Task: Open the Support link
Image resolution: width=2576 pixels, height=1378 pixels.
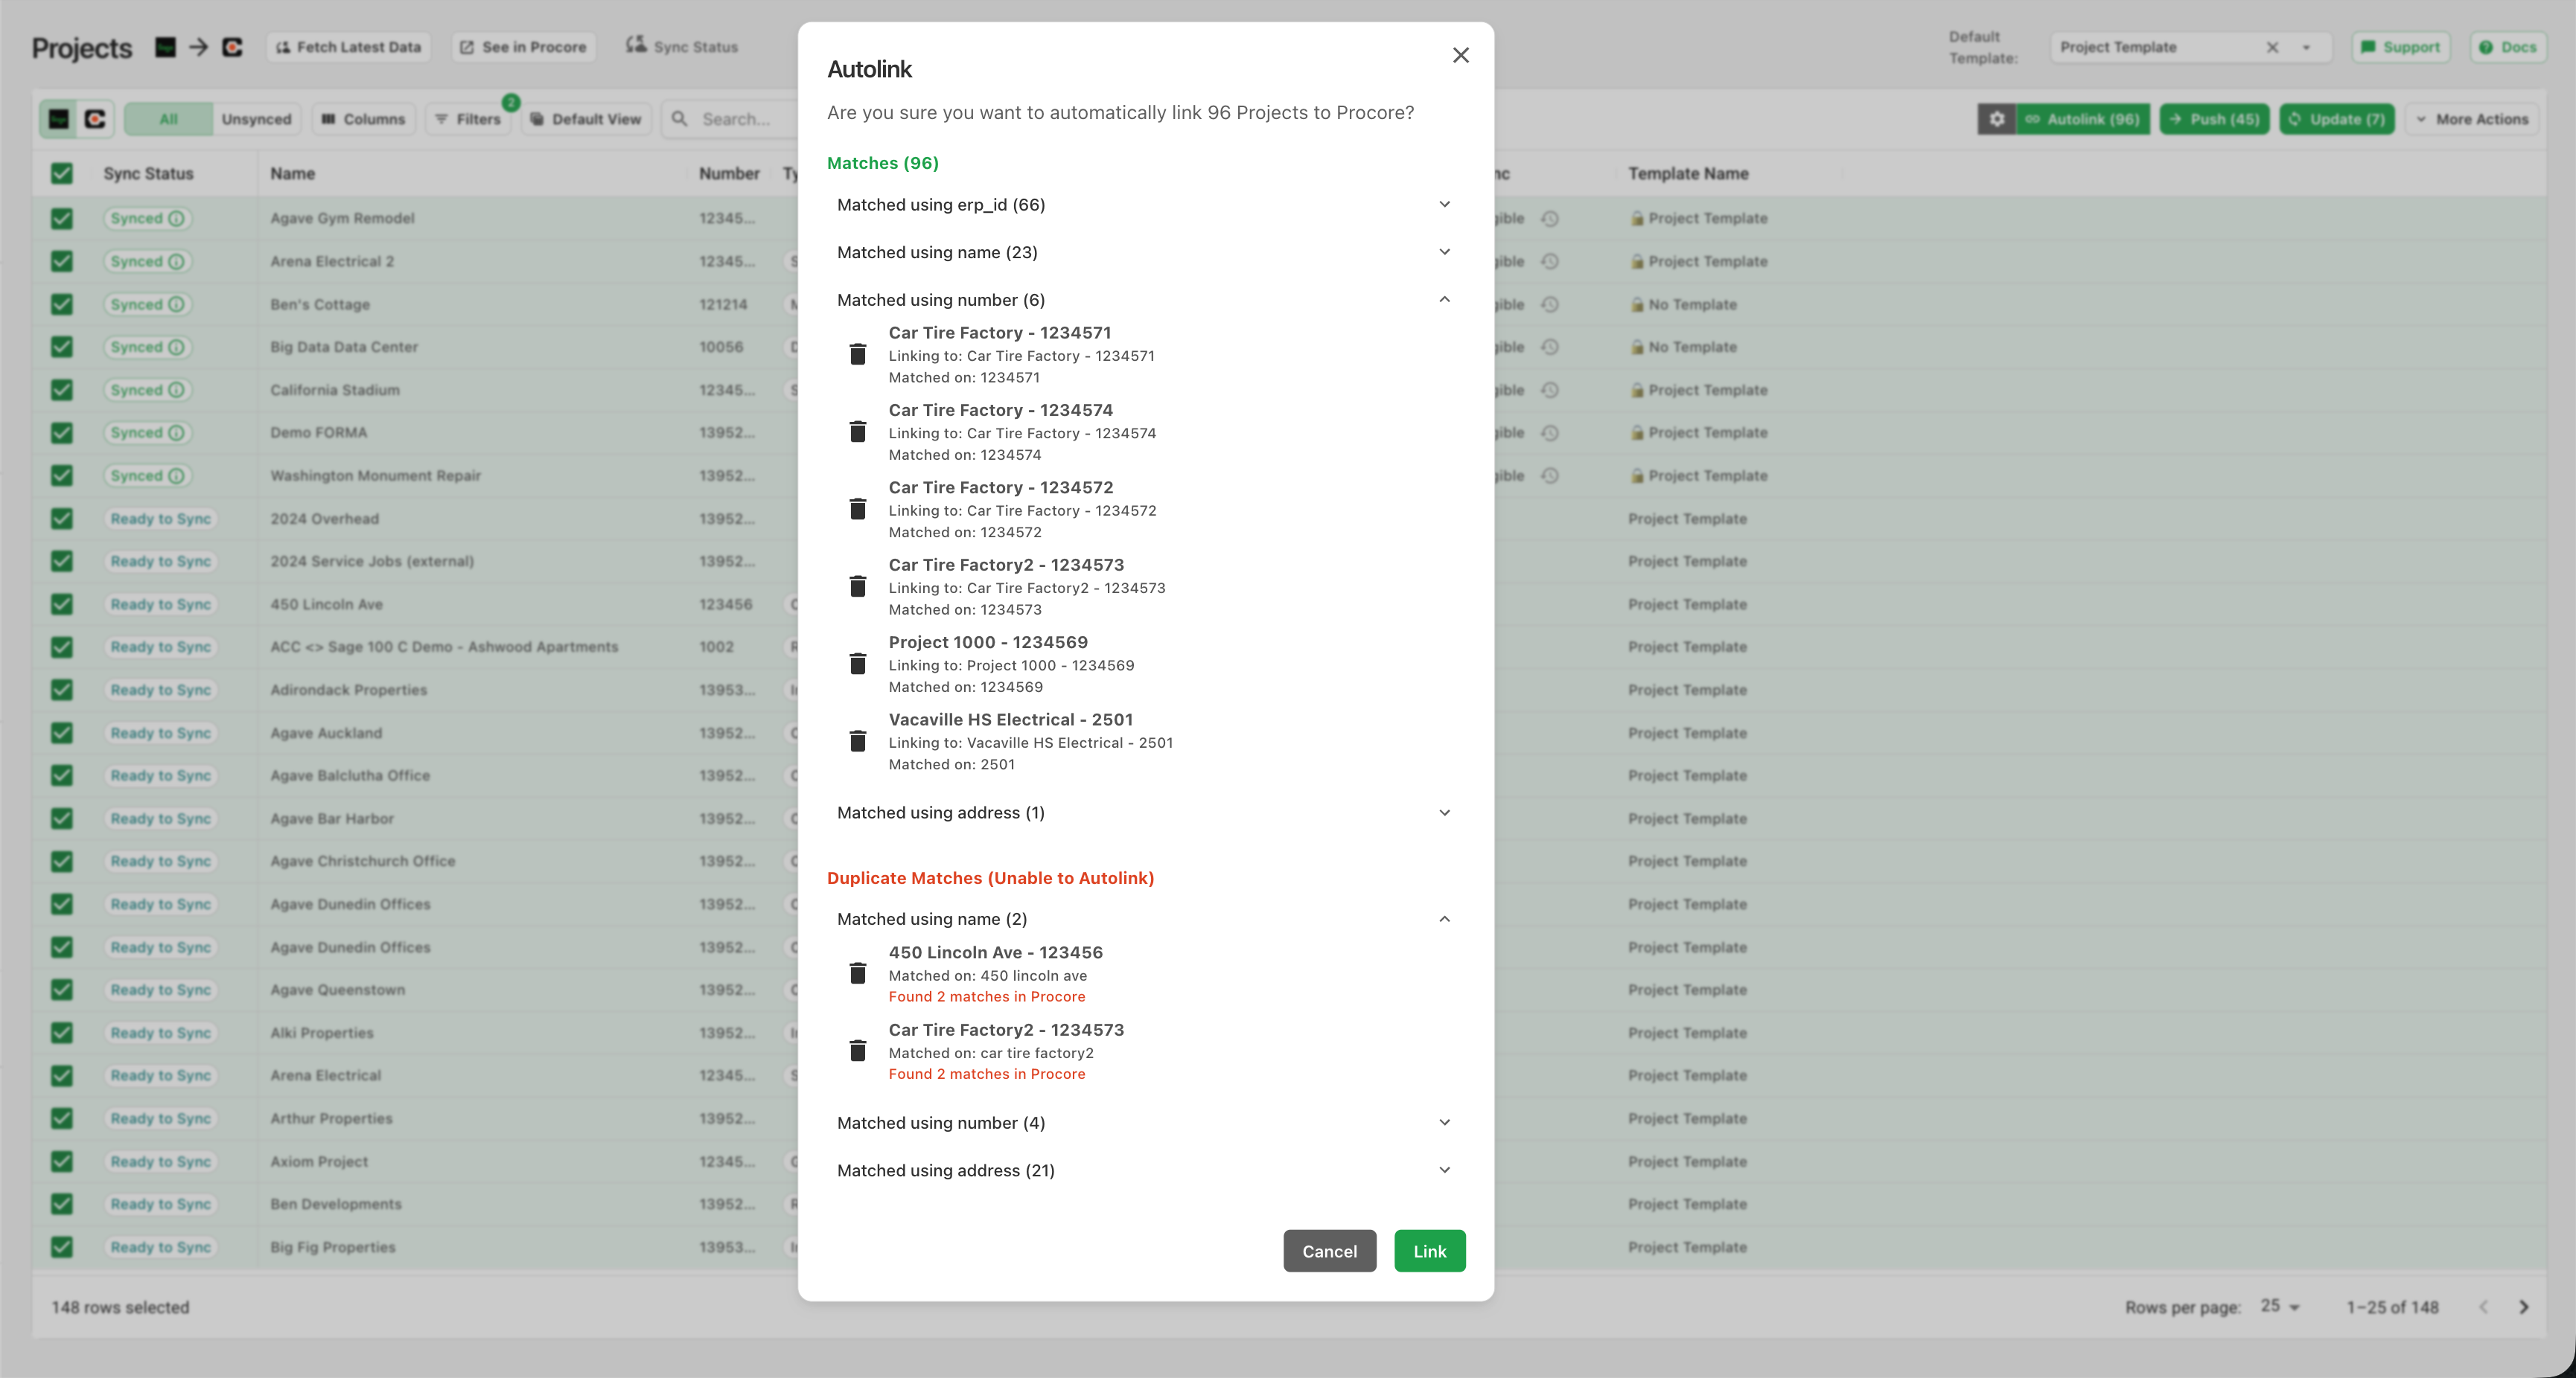Action: click(x=2400, y=47)
